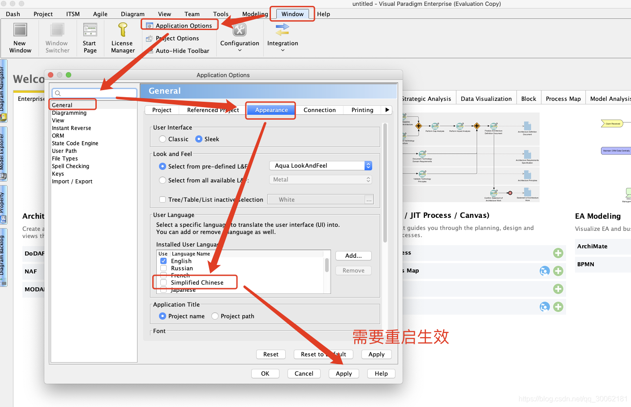Click the Project Options menu icon
The image size is (631, 407).
click(150, 39)
